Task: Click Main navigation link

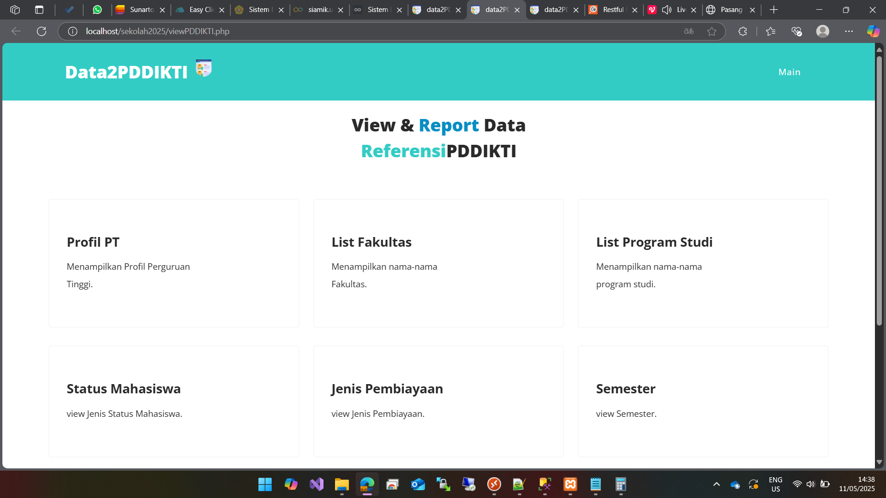Action: 789,72
